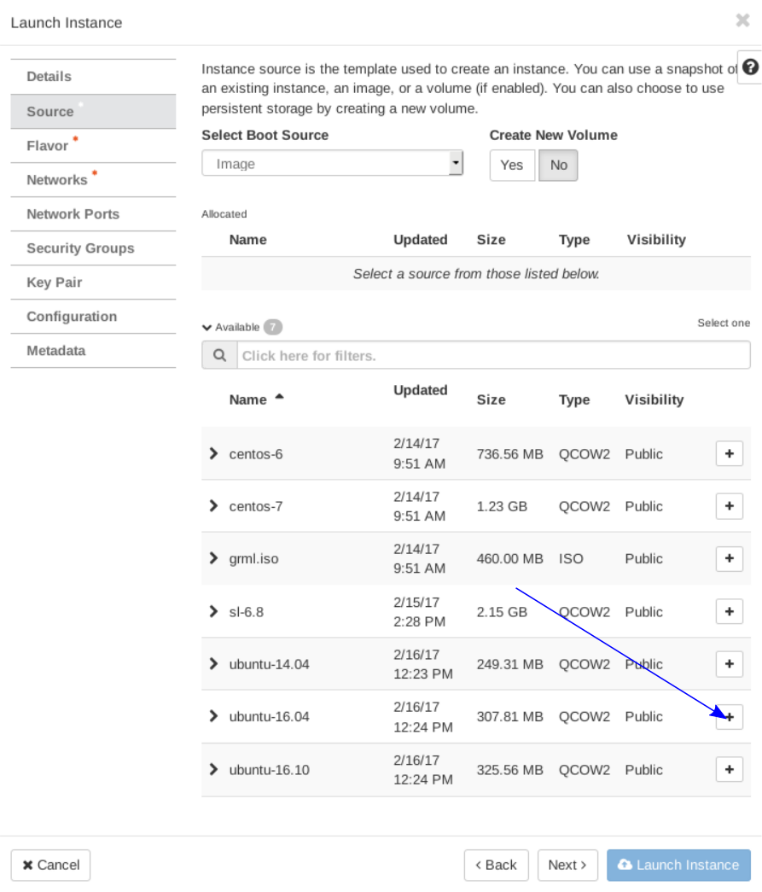Screen dimensions: 762x892
Task: Add ubuntu-16.04 image with plus button
Action: (x=729, y=717)
